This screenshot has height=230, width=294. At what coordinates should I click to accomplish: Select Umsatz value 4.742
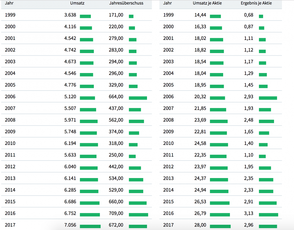tap(70, 50)
